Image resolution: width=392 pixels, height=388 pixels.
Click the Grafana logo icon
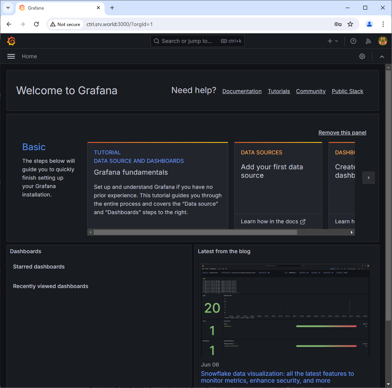[x=11, y=41]
